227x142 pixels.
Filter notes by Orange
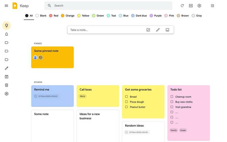click(68, 16)
